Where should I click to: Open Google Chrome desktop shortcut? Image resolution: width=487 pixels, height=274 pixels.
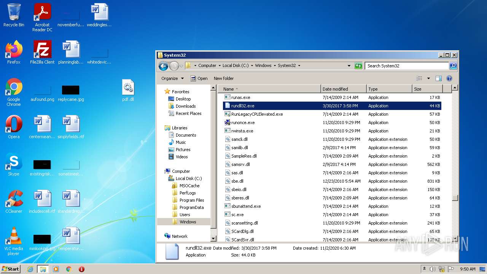tap(14, 92)
